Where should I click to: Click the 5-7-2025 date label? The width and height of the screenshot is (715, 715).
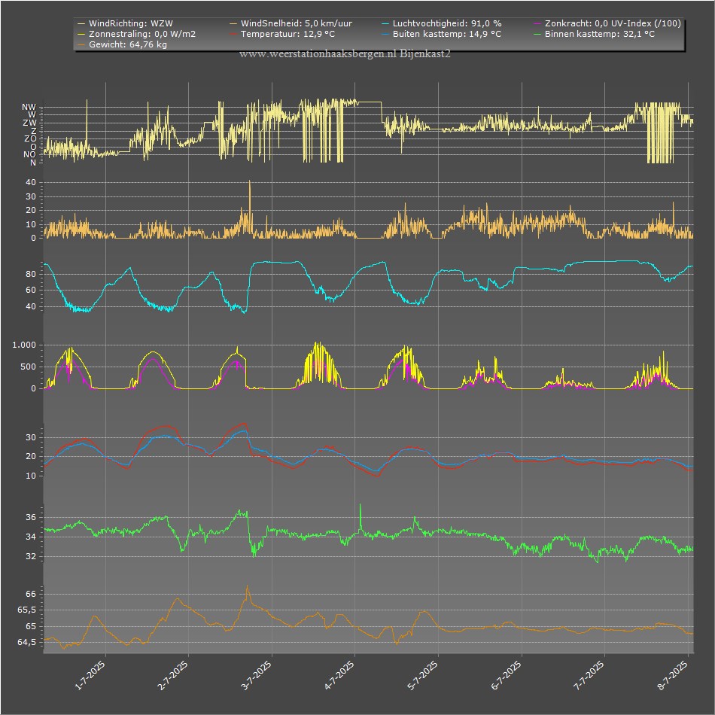coord(423,675)
